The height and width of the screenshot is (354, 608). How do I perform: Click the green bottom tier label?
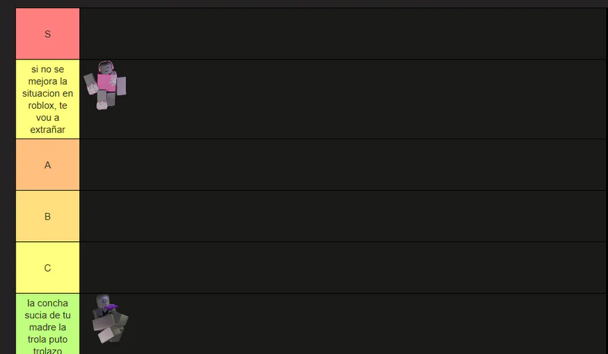[x=47, y=324]
